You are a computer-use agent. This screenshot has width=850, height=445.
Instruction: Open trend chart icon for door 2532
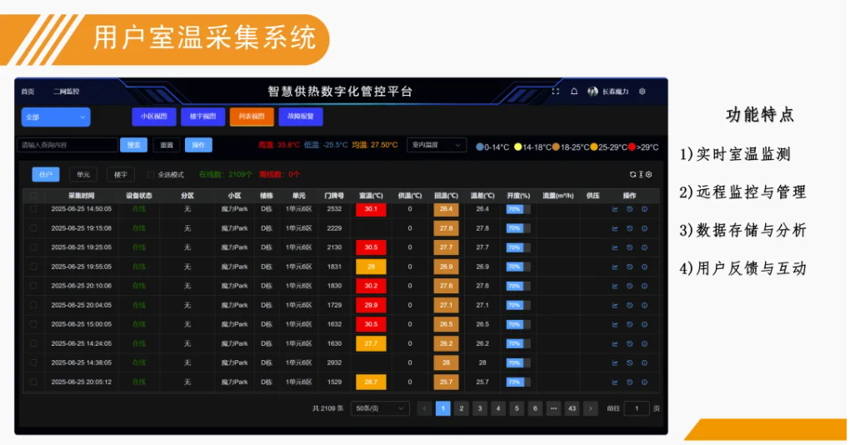point(615,209)
